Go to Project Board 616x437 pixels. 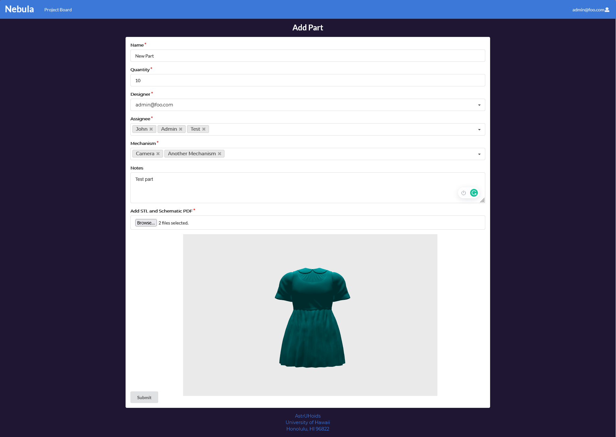click(58, 10)
